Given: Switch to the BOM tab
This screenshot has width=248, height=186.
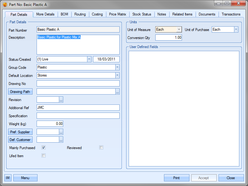Looking at the screenshot, I should coord(64,14).
